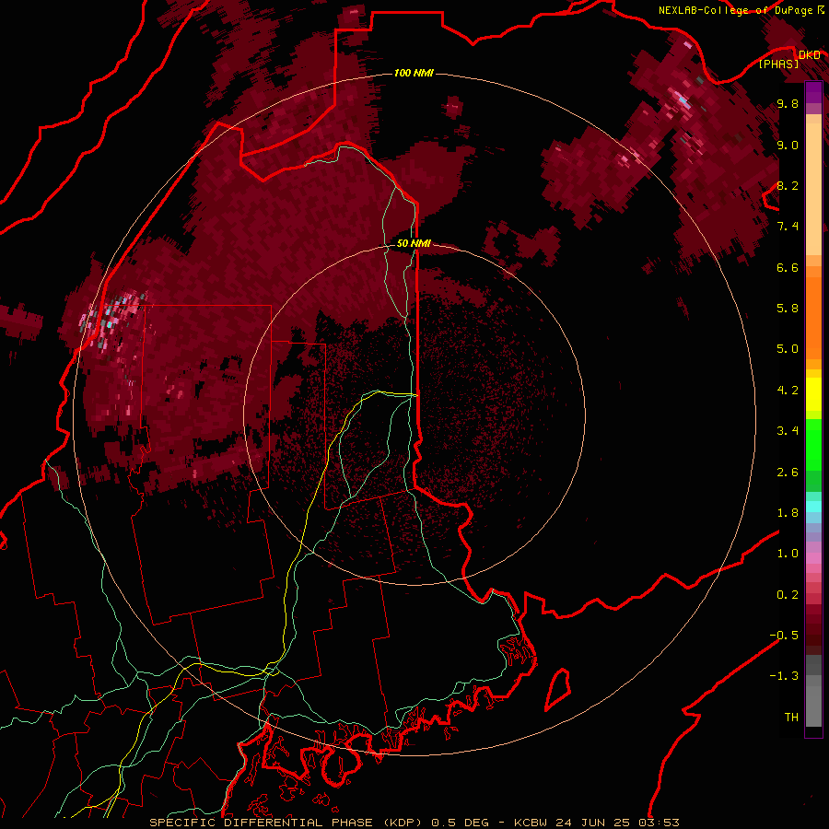Select the 6.6 scale label
This screenshot has height=829, width=829.
pos(788,267)
